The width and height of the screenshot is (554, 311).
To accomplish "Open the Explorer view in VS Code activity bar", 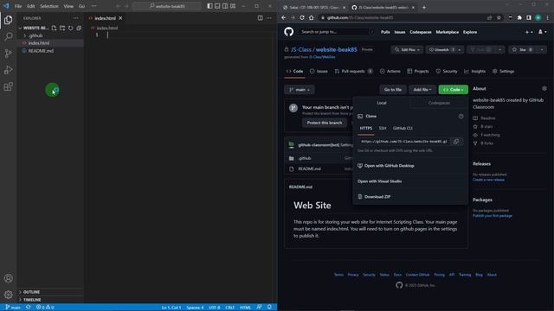I will click(8, 20).
